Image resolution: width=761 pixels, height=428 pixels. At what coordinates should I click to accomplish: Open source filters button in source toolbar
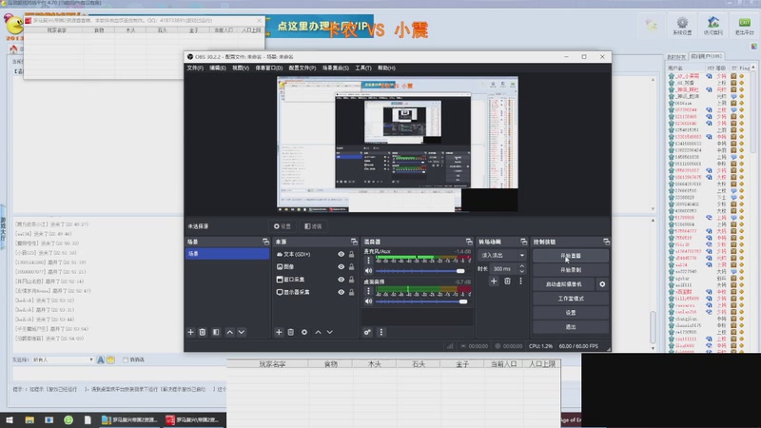(313, 226)
